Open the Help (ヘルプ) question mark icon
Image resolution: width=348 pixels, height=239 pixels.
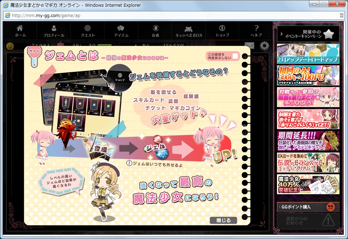click(x=256, y=29)
